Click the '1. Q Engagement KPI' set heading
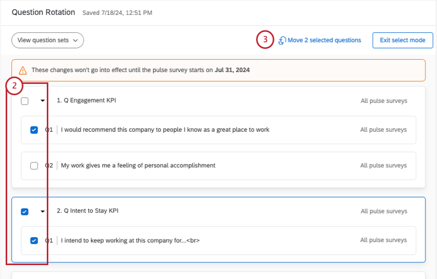 pos(86,100)
